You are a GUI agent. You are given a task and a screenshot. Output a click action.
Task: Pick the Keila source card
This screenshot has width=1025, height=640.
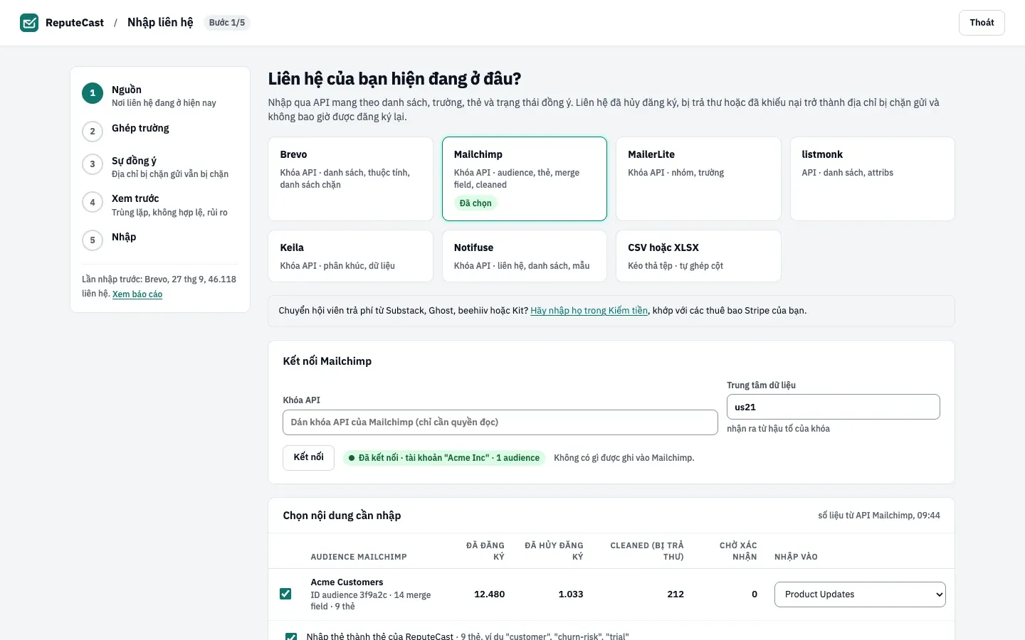pos(350,256)
